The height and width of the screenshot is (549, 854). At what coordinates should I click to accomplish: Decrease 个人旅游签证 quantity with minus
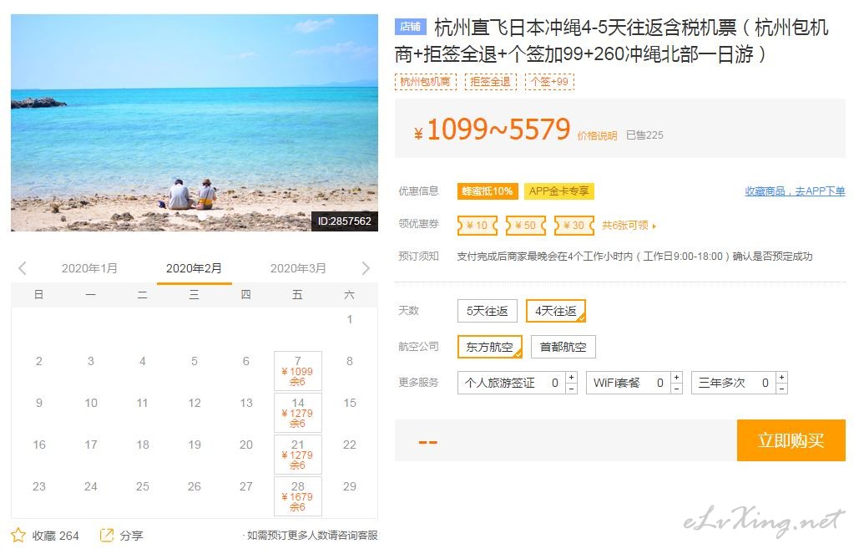click(571, 389)
